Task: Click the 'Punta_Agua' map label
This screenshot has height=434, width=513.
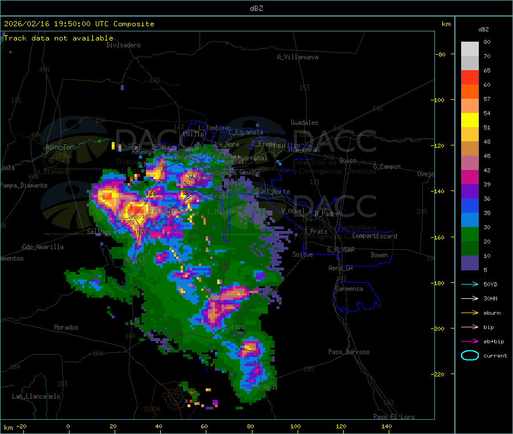Action: coord(260,387)
